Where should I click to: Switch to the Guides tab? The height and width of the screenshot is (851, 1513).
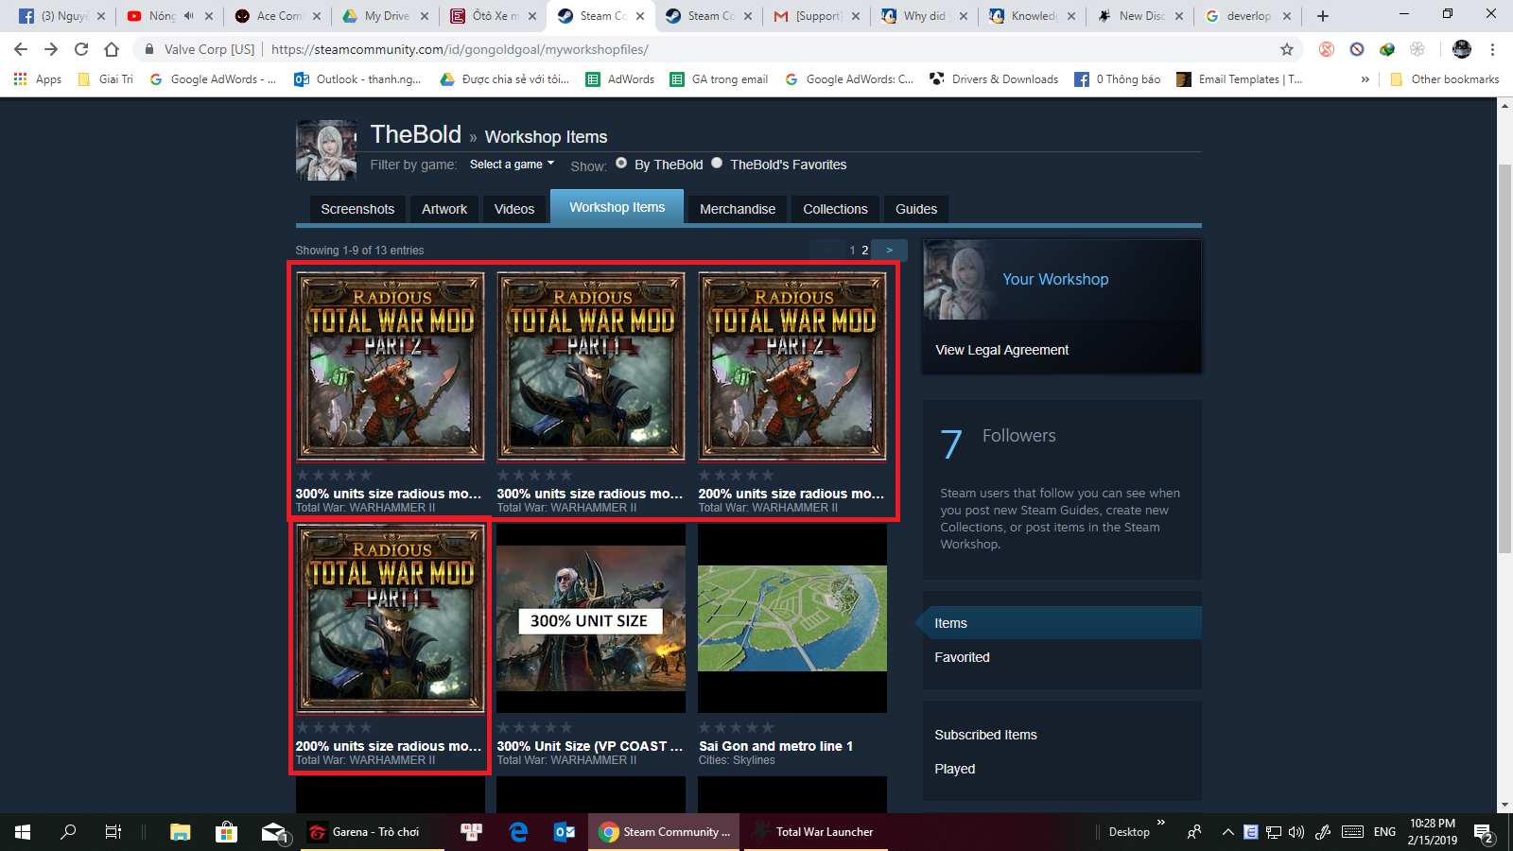coord(916,209)
